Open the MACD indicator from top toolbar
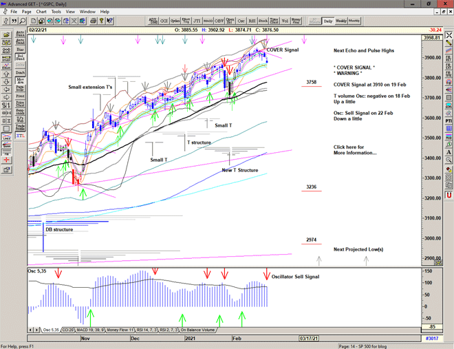This screenshot has height=349, width=454. click(209, 21)
